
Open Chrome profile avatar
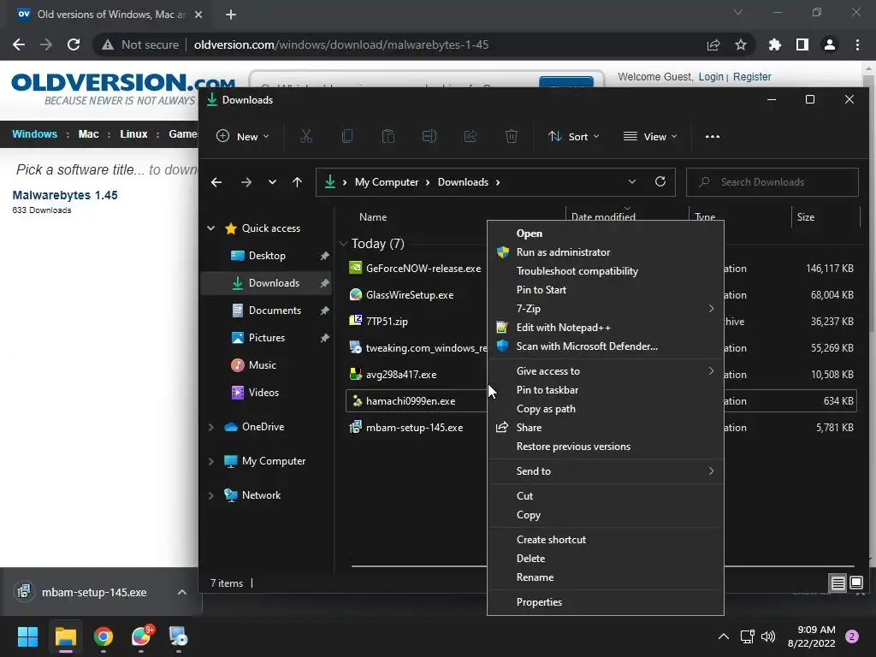point(830,44)
